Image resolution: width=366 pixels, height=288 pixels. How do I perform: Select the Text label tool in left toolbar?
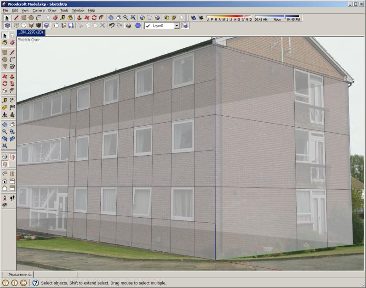[12, 107]
